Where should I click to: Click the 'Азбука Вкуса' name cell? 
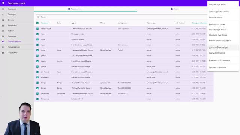point(46,28)
